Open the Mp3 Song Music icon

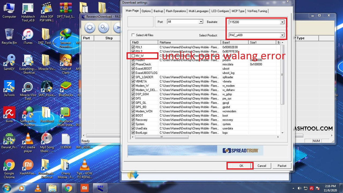(47, 142)
